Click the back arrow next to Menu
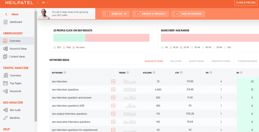This screenshot has width=259, height=132. [x=6, y=14]
